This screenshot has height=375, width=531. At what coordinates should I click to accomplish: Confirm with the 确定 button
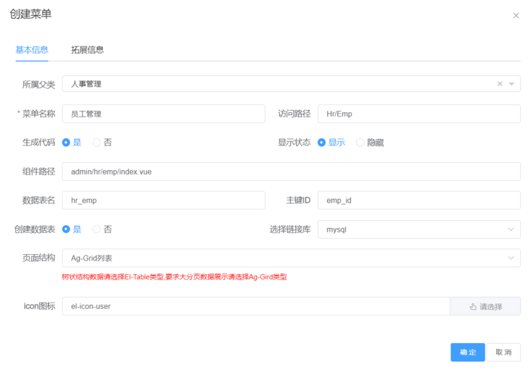(468, 353)
